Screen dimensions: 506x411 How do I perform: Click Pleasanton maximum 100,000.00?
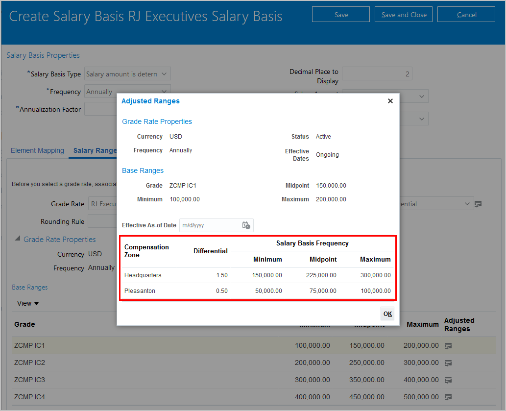pos(376,291)
